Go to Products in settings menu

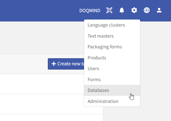click(97, 58)
